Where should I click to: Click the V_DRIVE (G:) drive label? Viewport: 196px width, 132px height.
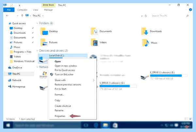(x=112, y=83)
